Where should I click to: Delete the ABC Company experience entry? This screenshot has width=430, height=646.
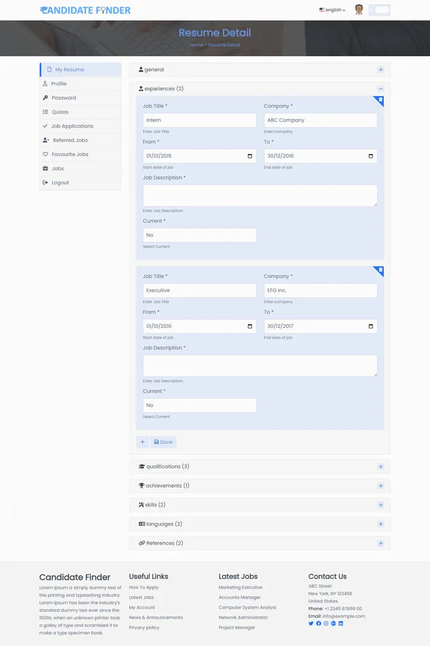[380, 100]
